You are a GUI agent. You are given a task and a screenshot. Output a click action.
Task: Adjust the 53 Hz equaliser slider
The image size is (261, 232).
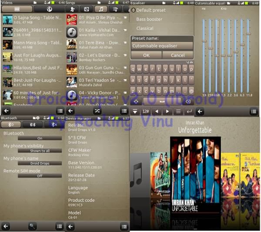click(204, 41)
